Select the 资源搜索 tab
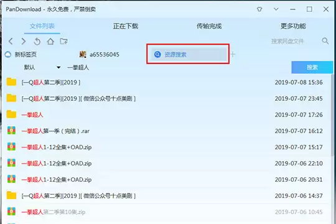 pos(189,55)
